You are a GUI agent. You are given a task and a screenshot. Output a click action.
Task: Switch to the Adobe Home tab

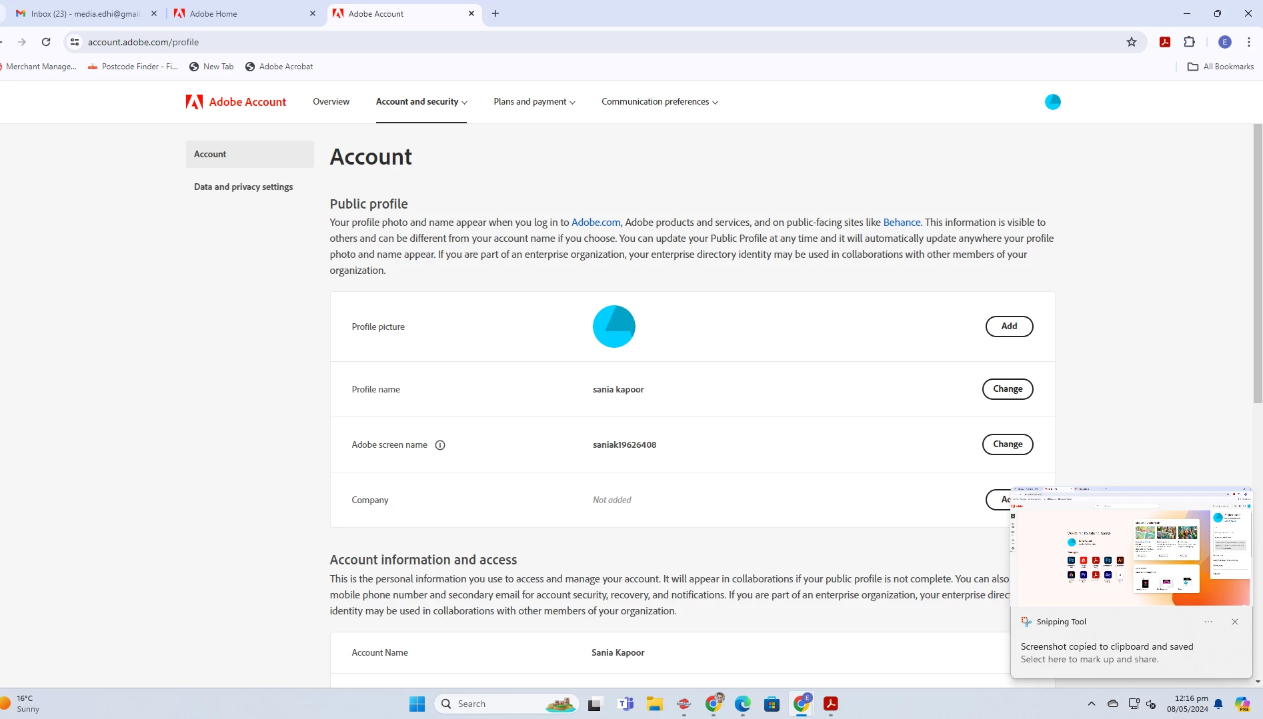pyautogui.click(x=244, y=13)
